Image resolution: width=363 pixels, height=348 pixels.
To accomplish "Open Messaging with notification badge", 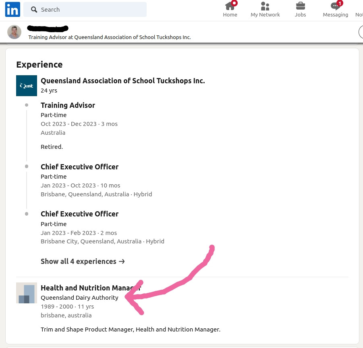I will point(336,9).
